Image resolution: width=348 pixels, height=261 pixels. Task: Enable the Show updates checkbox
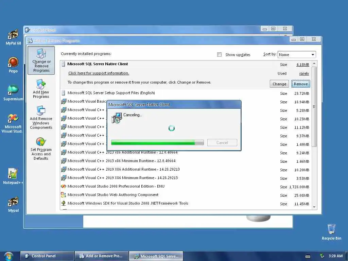point(219,55)
